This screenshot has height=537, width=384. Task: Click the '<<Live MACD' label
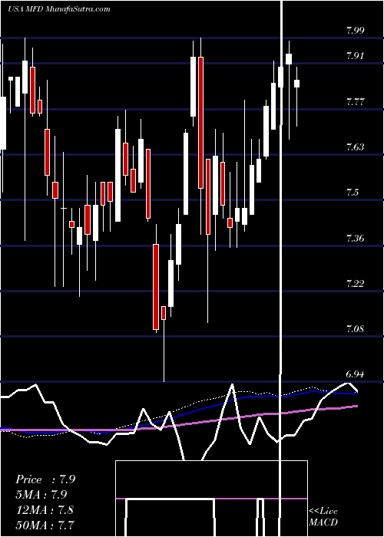click(323, 517)
